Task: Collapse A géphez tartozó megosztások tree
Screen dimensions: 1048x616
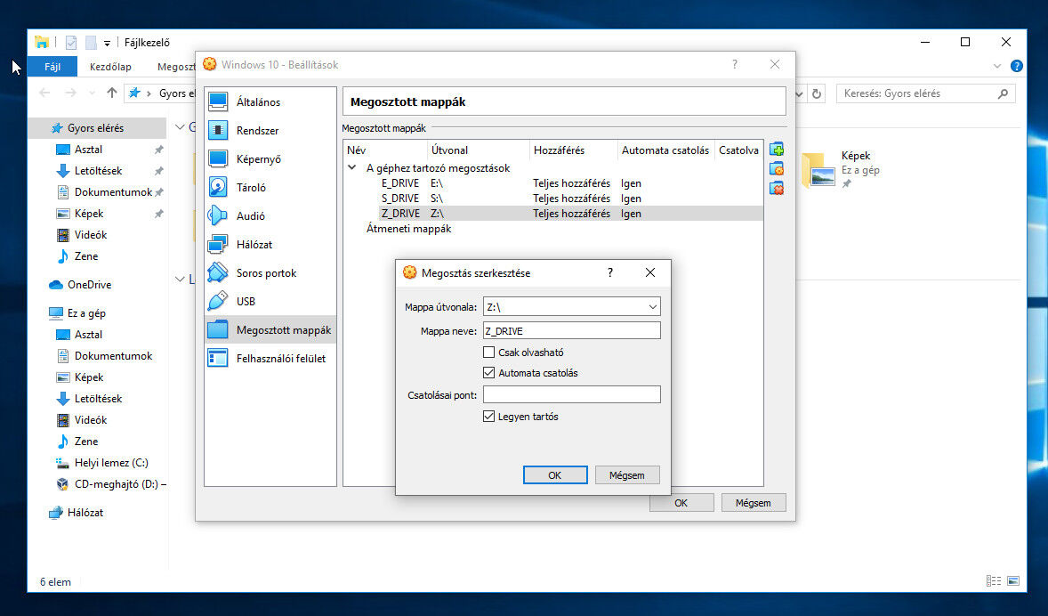Action: coord(351,167)
